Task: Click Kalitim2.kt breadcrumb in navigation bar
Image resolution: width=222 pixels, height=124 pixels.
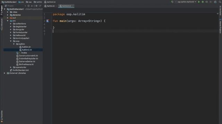Action: coord(50,2)
